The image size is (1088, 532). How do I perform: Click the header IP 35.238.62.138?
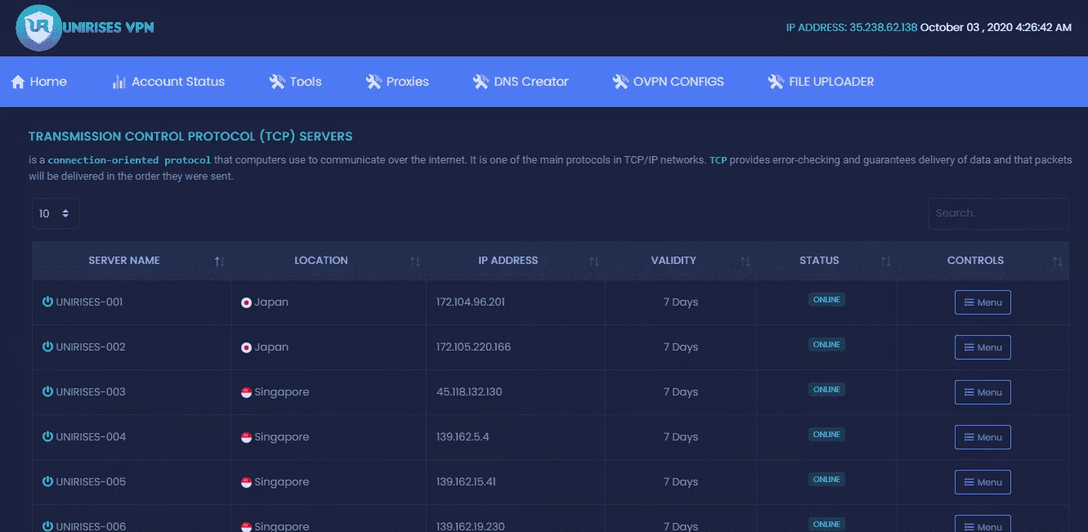[883, 27]
